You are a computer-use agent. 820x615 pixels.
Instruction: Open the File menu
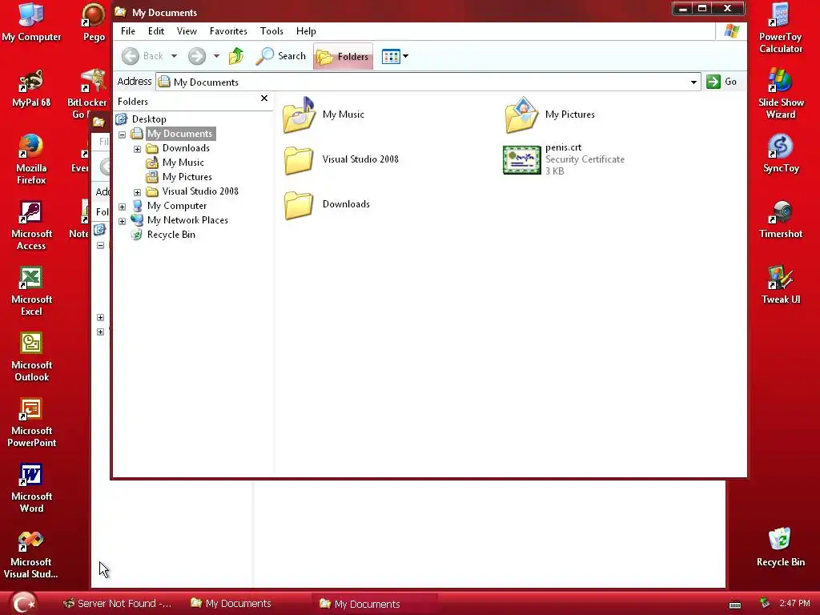(128, 31)
